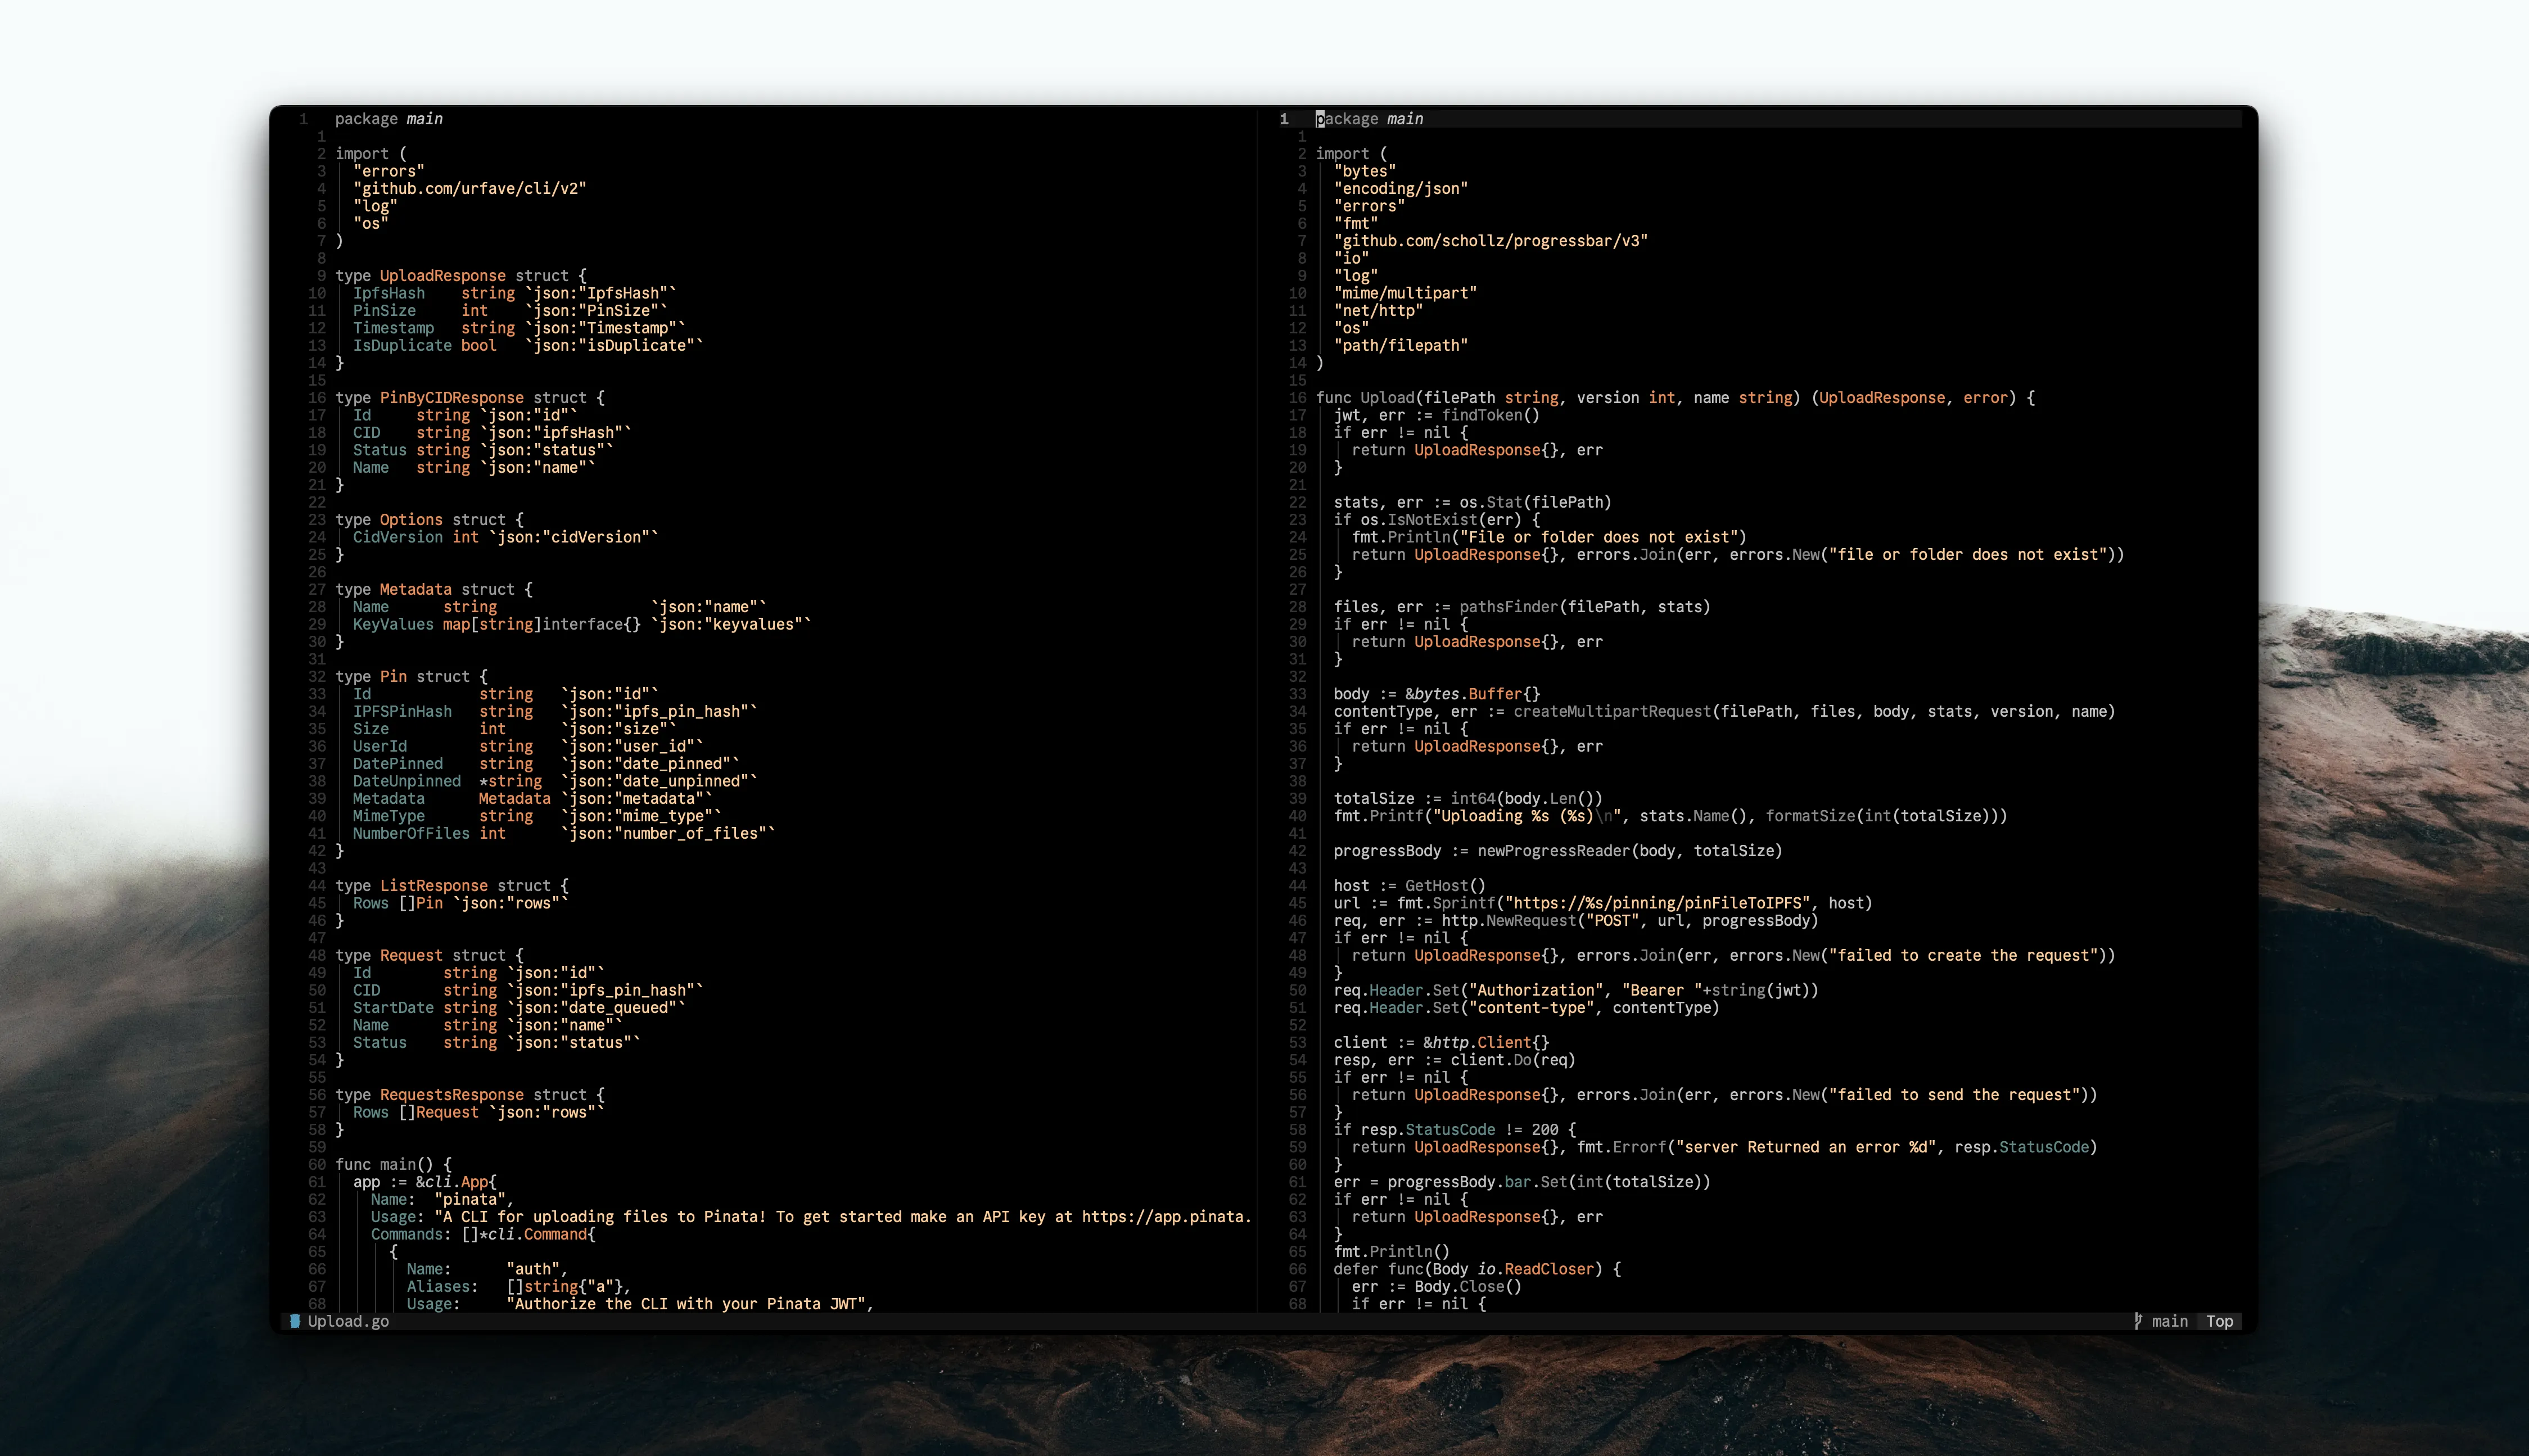This screenshot has width=2529, height=1456.
Task: Click "server Returned an error %d" line
Action: (1724, 1147)
